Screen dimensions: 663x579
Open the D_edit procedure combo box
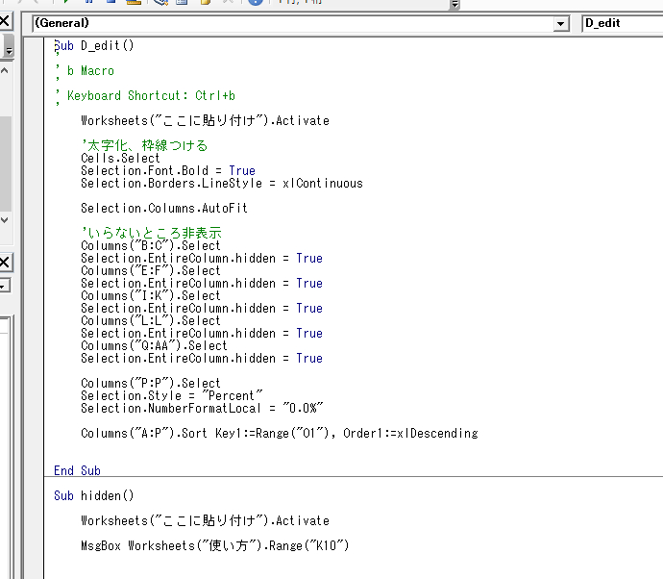(623, 23)
